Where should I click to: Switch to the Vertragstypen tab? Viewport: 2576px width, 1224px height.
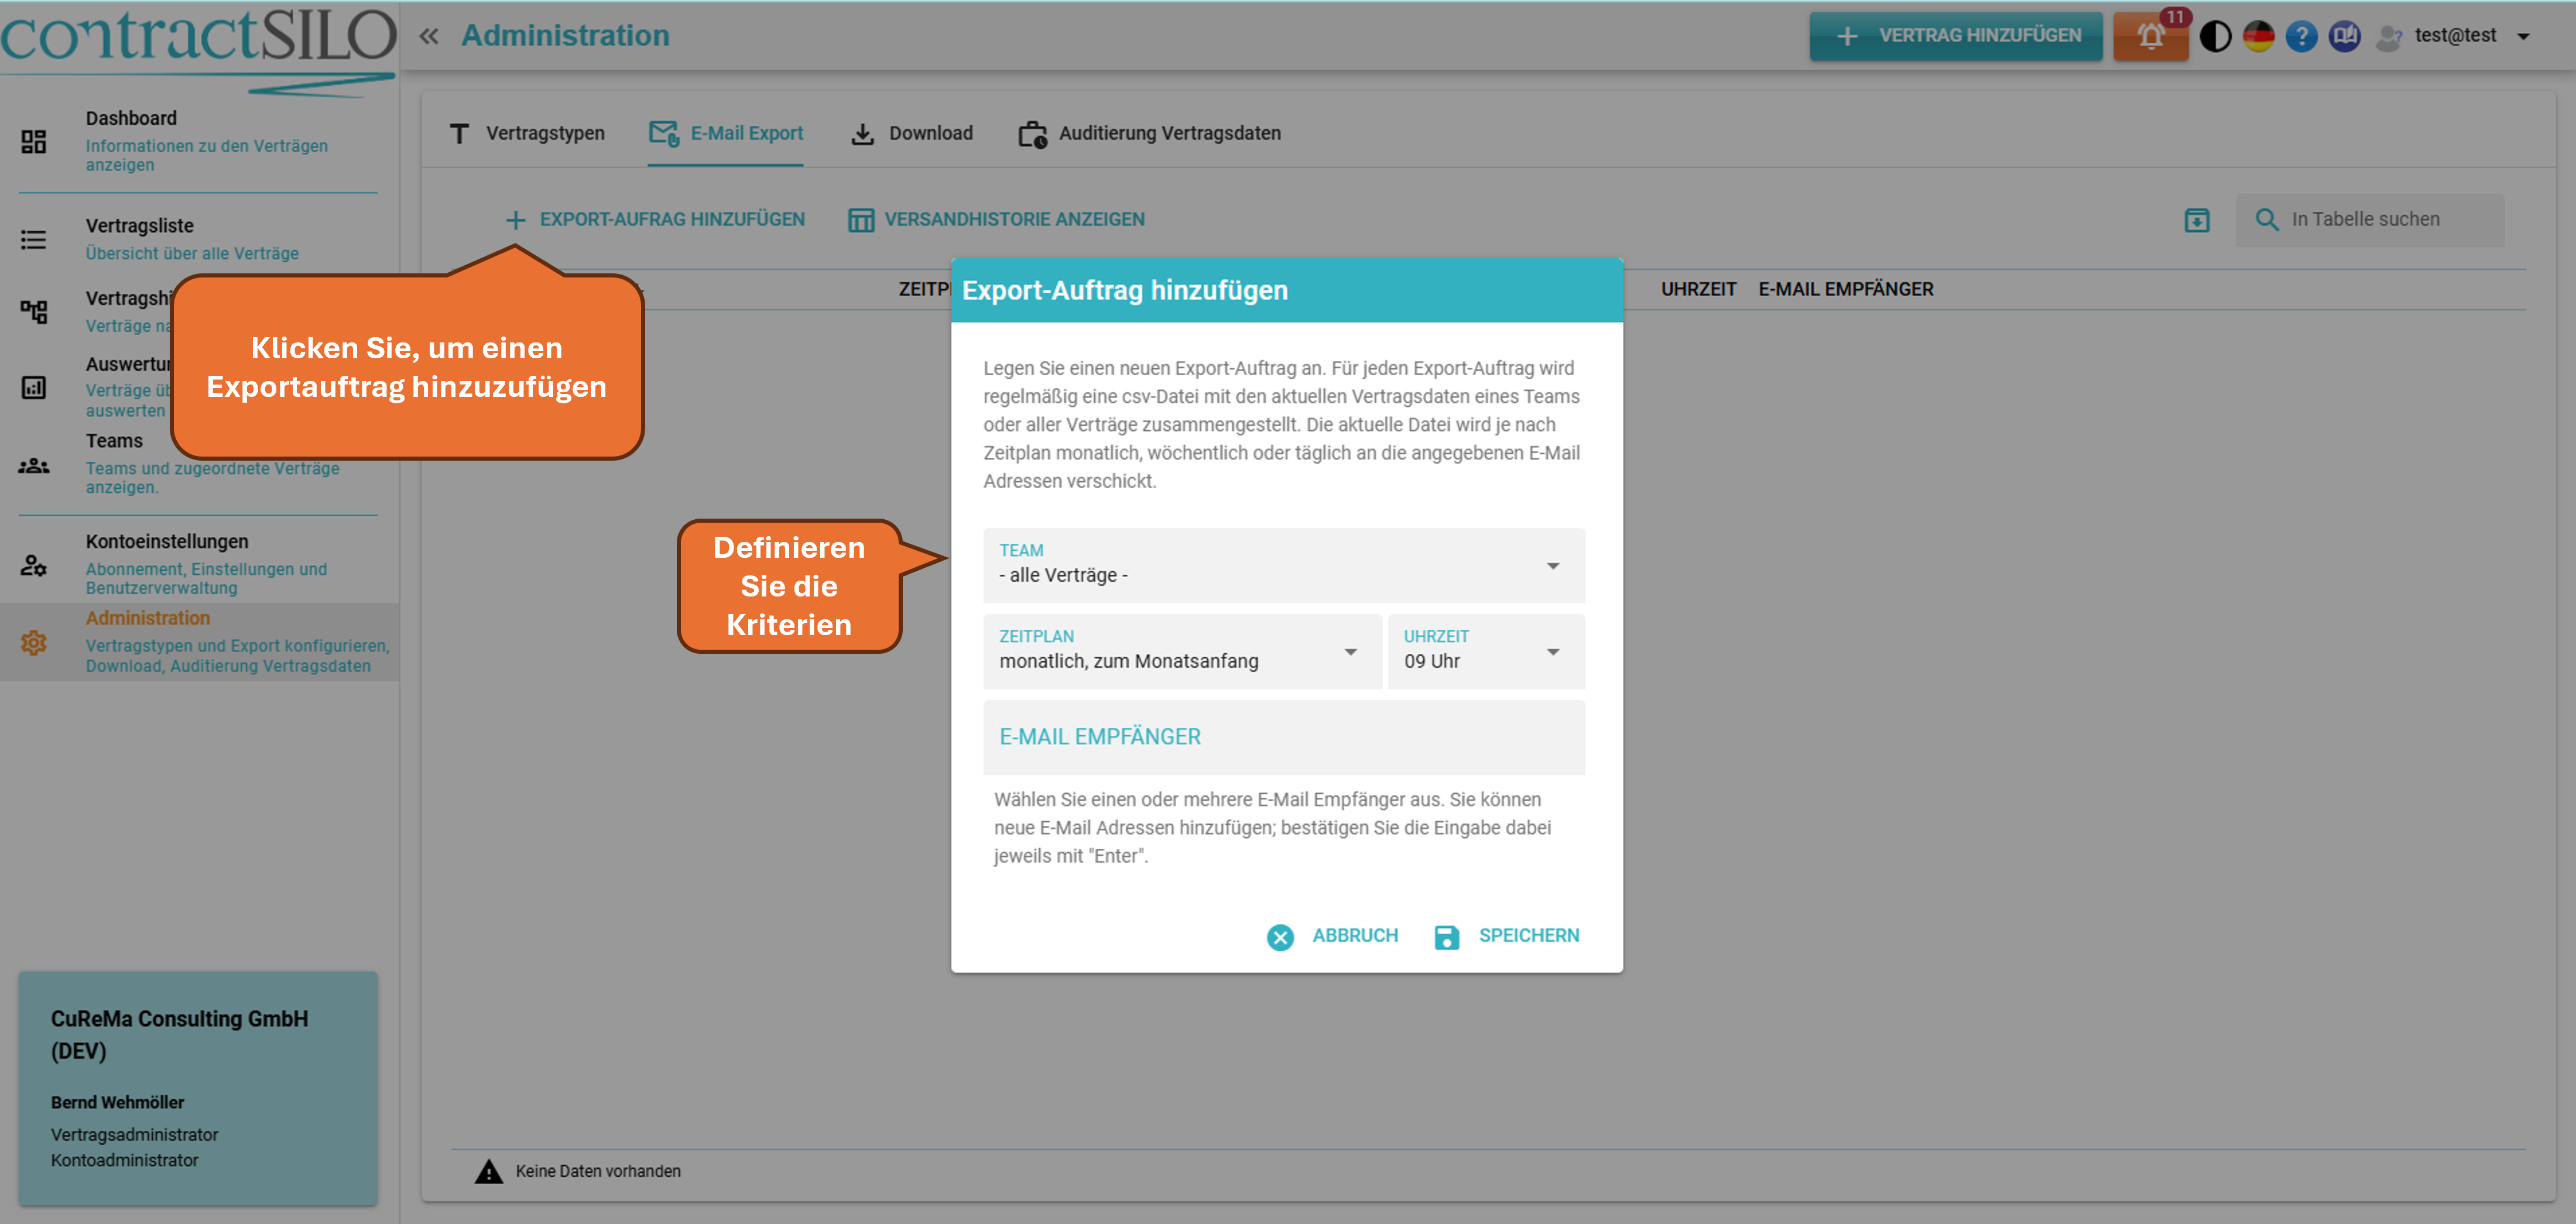click(x=527, y=133)
